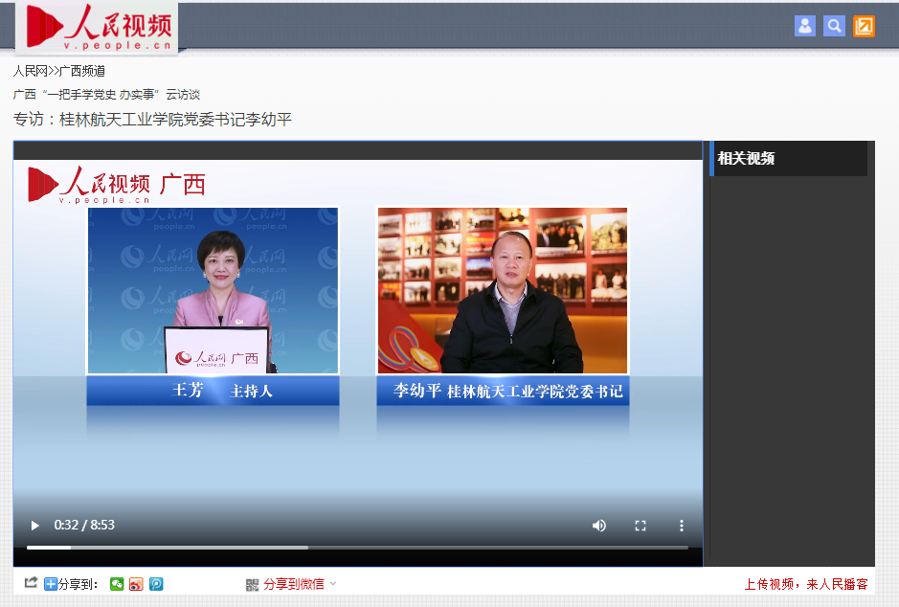This screenshot has width=899, height=607.
Task: Go to 人民网 breadcrumb link
Action: click(30, 71)
